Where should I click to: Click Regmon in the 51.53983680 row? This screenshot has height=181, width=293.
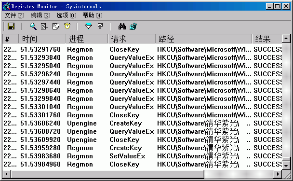pyautogui.click(x=80, y=156)
